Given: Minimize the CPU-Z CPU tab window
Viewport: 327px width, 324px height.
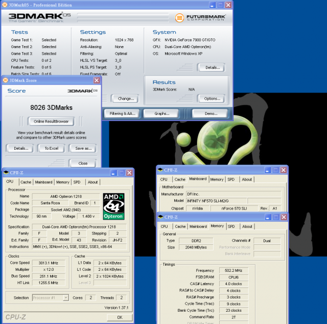Looking at the screenshot, I should (113, 173).
